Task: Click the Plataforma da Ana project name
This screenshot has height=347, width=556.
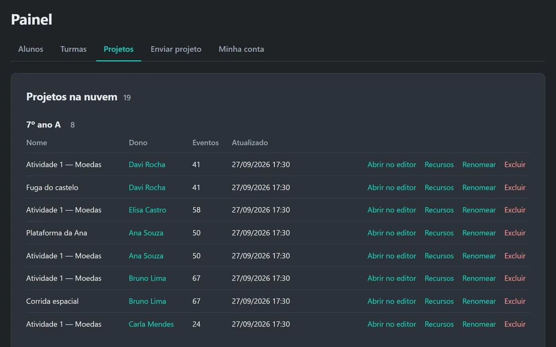Action: click(56, 233)
